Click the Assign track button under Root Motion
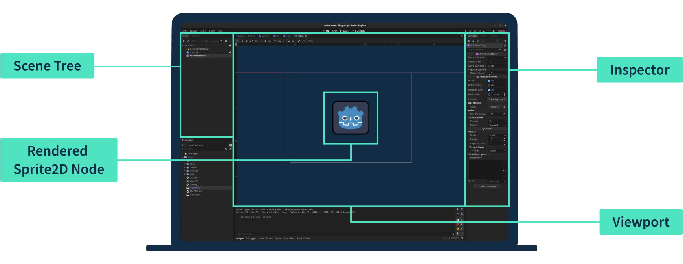Viewport: 683px width, 264px height. point(495,107)
